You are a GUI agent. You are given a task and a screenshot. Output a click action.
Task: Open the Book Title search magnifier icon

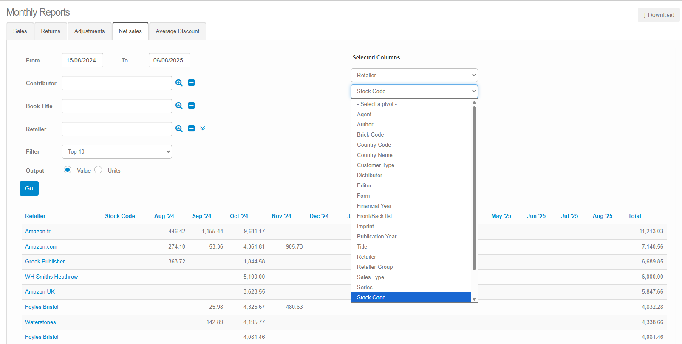tap(179, 106)
